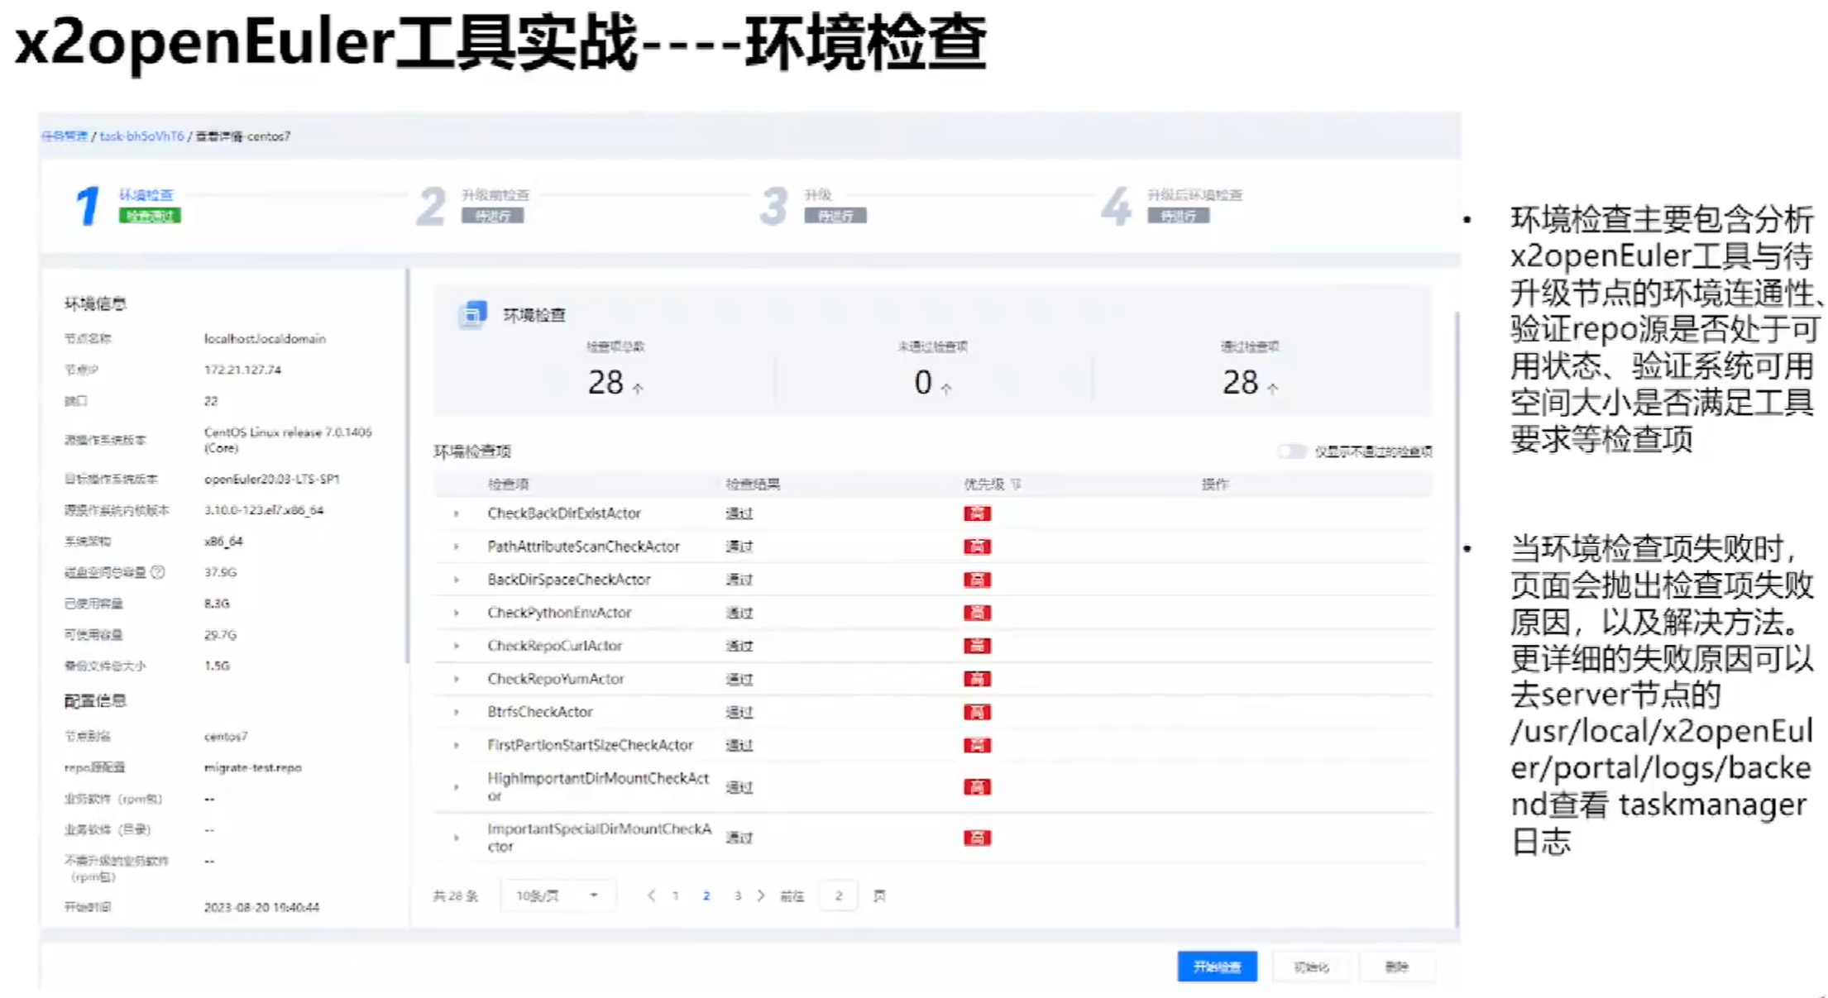This screenshot has height=998, width=1828.
Task: Click red priority badge for CheckRepoYumActor
Action: (977, 679)
